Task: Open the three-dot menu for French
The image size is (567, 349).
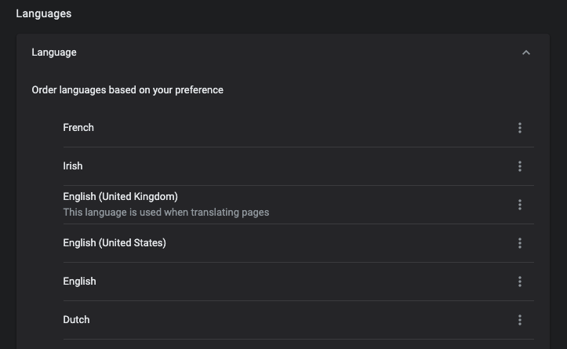Action: (519, 128)
